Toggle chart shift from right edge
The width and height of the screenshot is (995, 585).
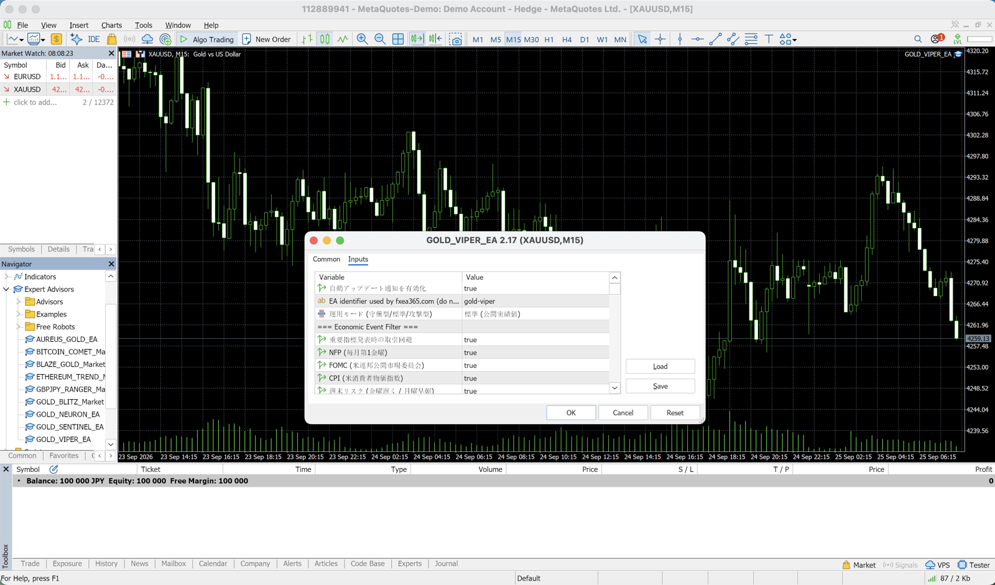(x=435, y=39)
